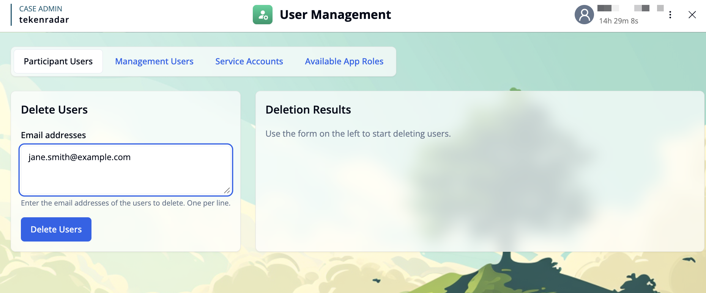Click the Email addresses field label
The image size is (706, 293).
(x=54, y=135)
